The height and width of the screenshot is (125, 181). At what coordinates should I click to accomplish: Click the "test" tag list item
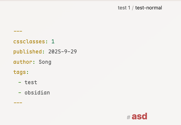pos(31,83)
